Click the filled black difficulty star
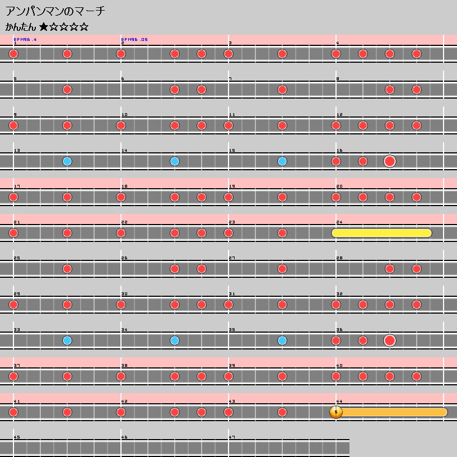Screen dimensions: 457x457 (x=44, y=27)
